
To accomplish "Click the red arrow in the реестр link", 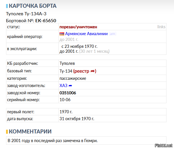I will (92, 71).
